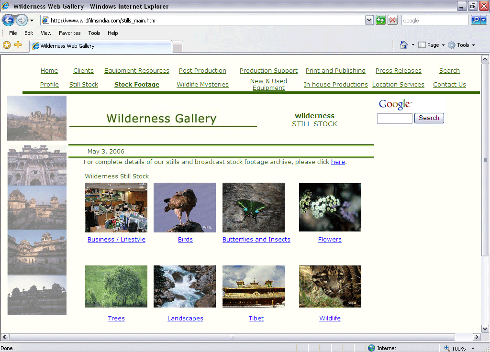The image size is (490, 352).
Task: Follow the Wildlife text link
Action: click(x=330, y=318)
